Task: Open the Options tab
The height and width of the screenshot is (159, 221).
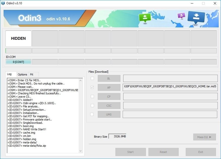Action: pos(22,74)
